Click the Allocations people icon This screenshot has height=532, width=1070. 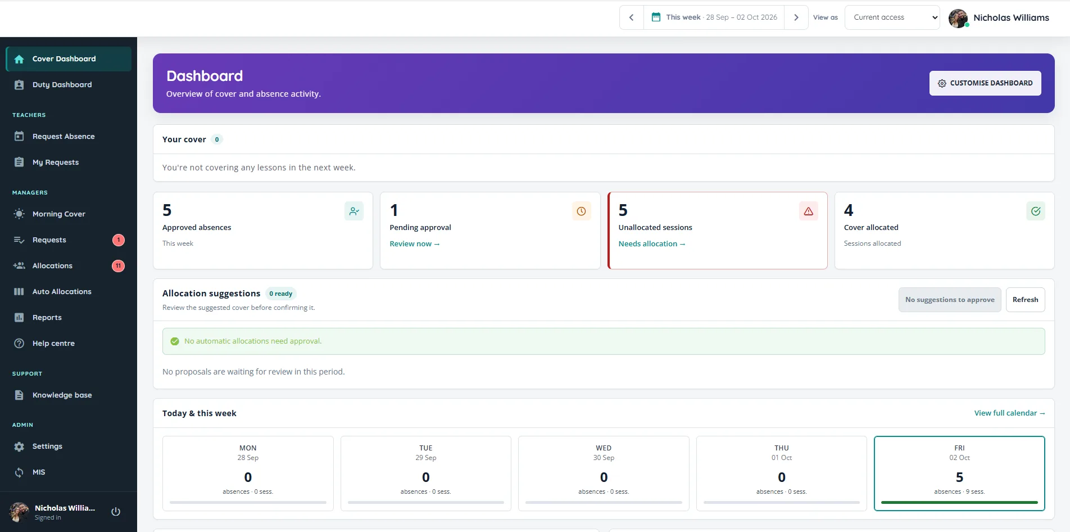19,265
